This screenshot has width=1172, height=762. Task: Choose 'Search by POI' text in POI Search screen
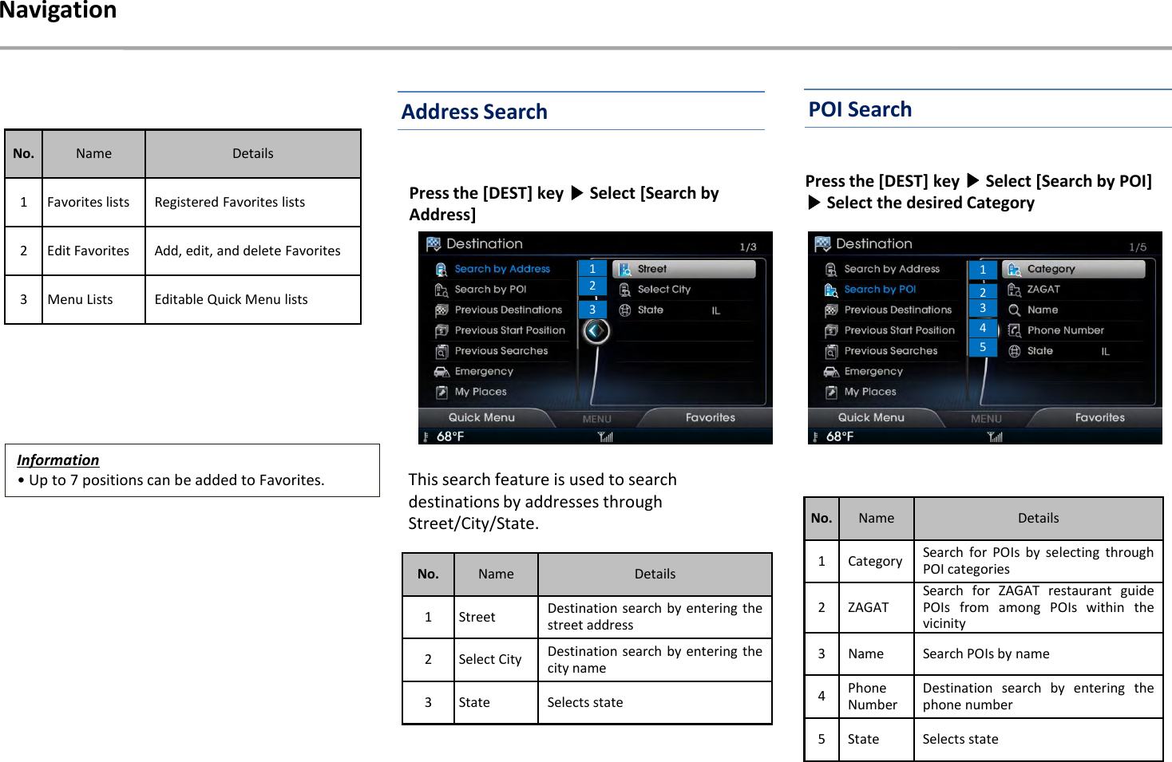click(x=881, y=290)
